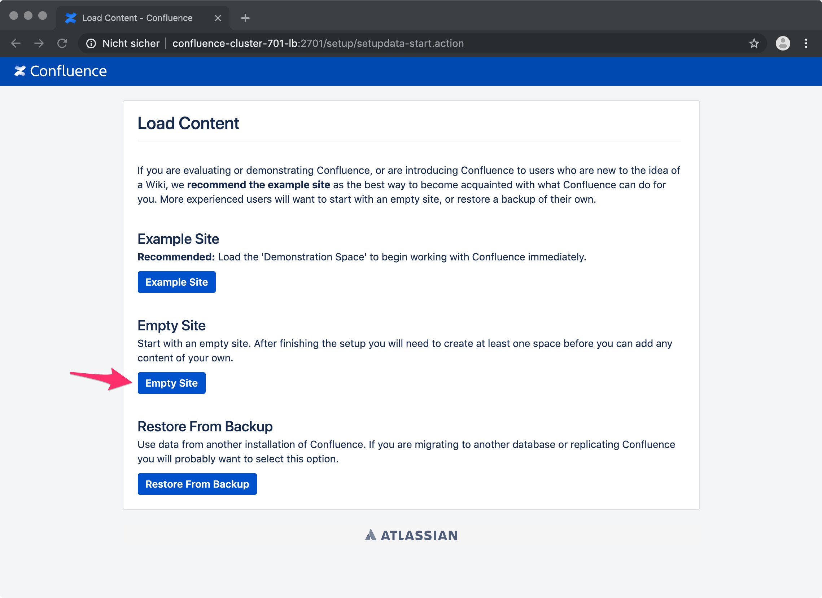Click the macOS yellow minimize window dot
This screenshot has width=822, height=598.
pyautogui.click(x=28, y=16)
